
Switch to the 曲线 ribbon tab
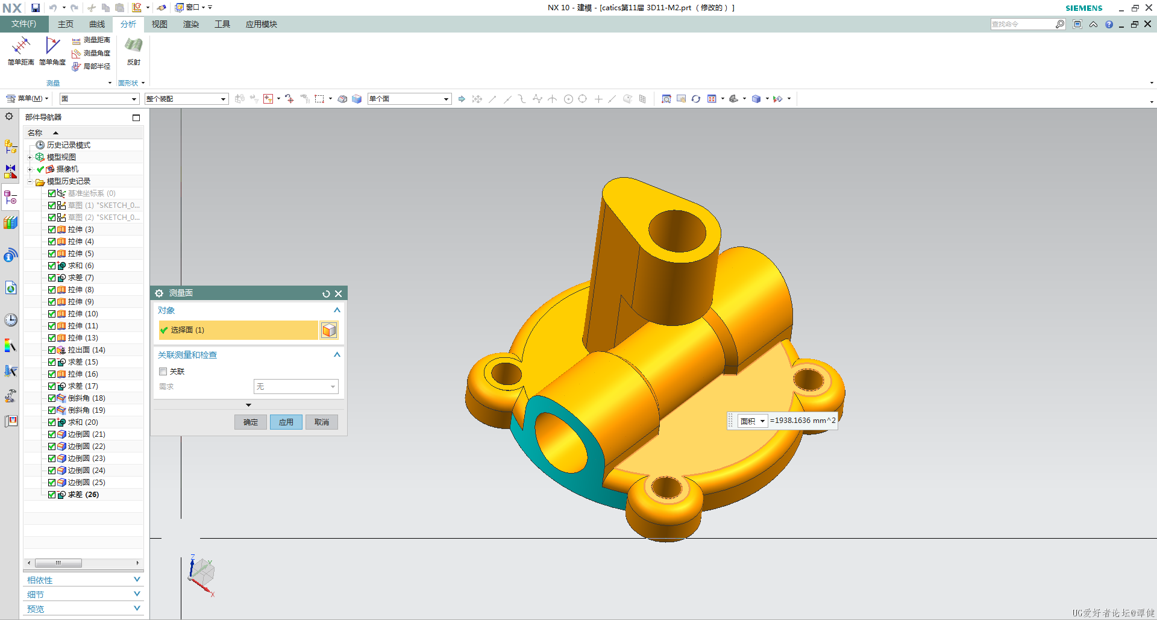(x=97, y=24)
